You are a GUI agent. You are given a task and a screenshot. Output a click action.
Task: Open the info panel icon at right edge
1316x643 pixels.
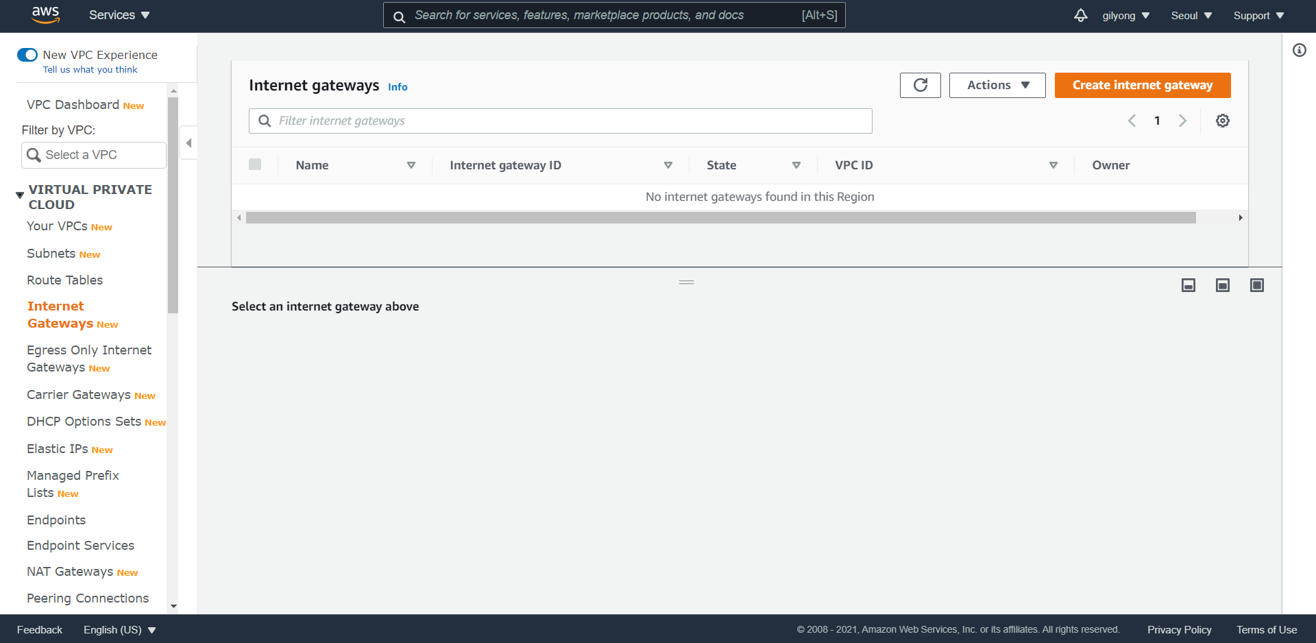coord(1300,50)
